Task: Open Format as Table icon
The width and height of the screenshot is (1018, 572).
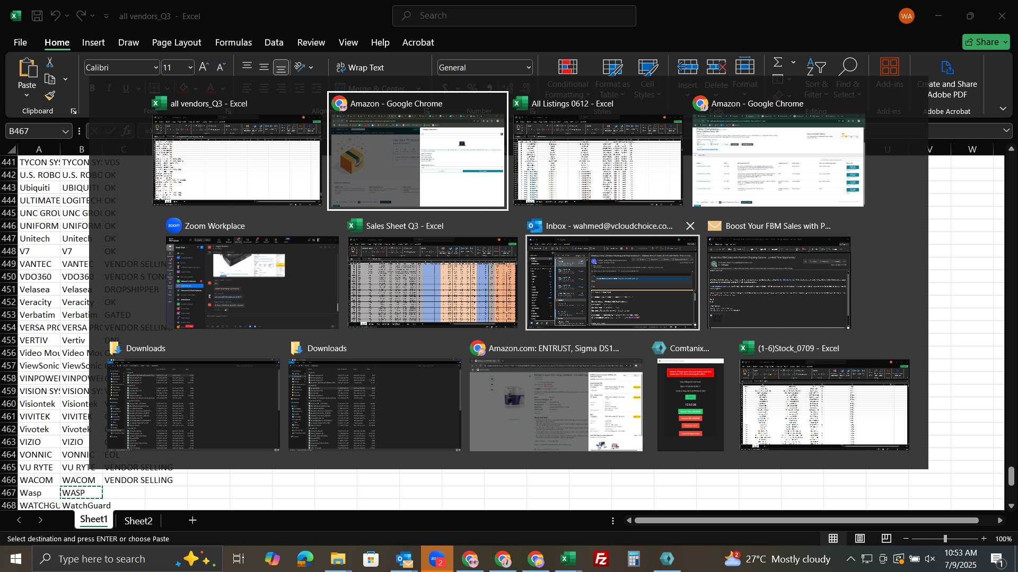Action: pyautogui.click(x=612, y=67)
